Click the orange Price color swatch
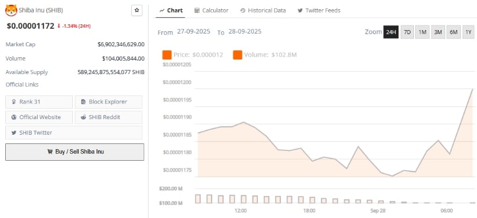The width and height of the screenshot is (477, 218). (x=167, y=55)
